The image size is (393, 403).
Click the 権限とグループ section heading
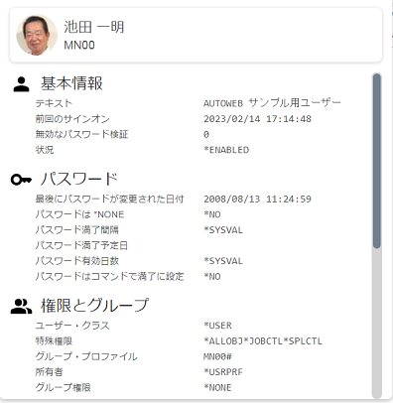[x=94, y=305]
